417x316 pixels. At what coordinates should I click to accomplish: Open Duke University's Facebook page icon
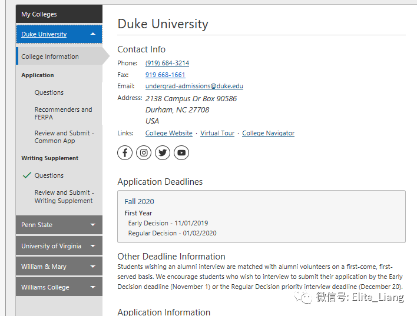pyautogui.click(x=125, y=153)
